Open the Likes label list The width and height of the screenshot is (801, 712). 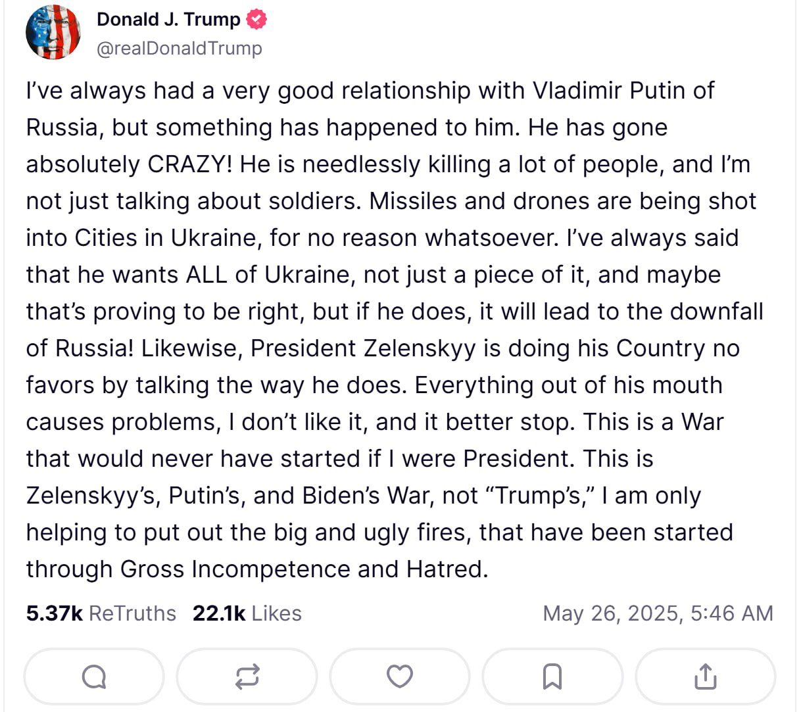click(276, 613)
